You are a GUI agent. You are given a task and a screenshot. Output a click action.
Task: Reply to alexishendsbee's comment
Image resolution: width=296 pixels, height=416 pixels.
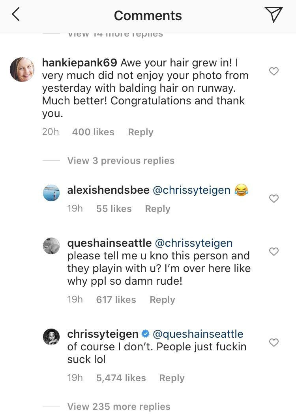click(x=157, y=209)
